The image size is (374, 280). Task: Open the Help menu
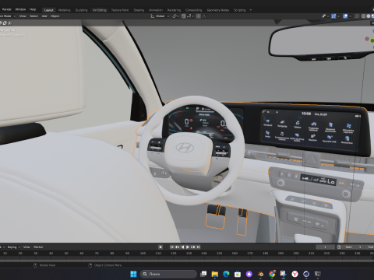click(x=33, y=9)
